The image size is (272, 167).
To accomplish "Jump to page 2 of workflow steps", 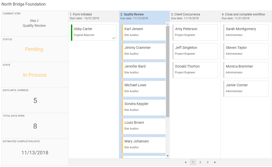I will (x=200, y=162).
